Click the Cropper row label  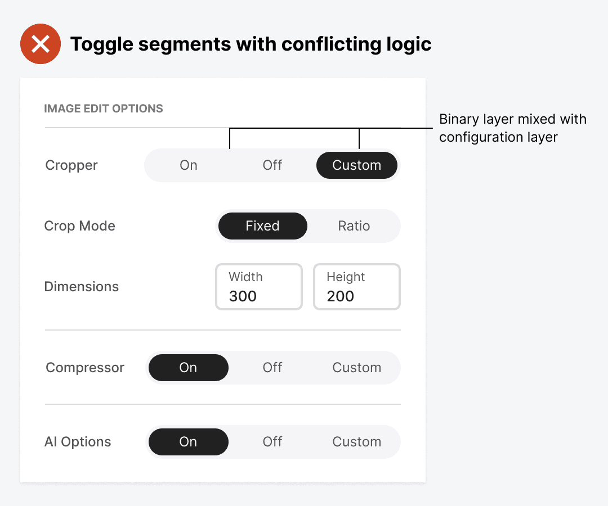[71, 165]
